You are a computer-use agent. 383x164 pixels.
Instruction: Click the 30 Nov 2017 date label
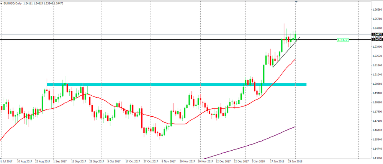pyautogui.click(x=205, y=161)
